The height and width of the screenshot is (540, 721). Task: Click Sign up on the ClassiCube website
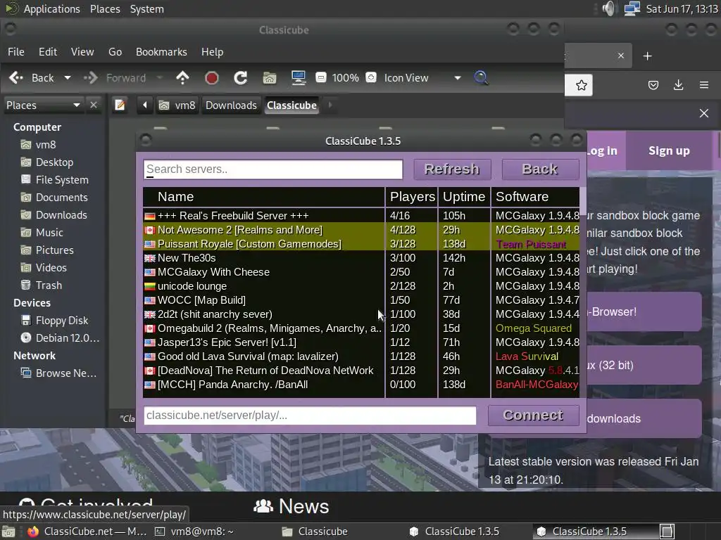coord(669,150)
